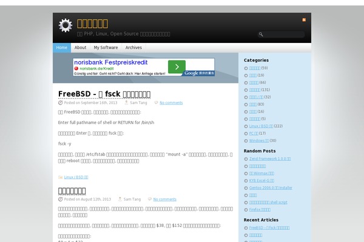Click the line 'Enter full pathname of shell'
Viewport: 364px width, 242px height.
[106, 122]
